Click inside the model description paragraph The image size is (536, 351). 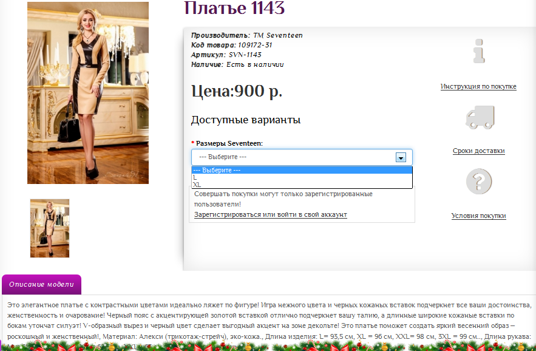click(267, 315)
